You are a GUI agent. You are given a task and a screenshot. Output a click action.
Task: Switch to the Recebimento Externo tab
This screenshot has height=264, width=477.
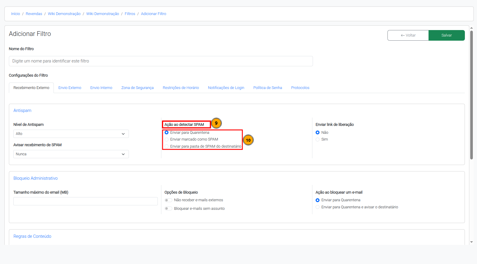[x=31, y=88]
